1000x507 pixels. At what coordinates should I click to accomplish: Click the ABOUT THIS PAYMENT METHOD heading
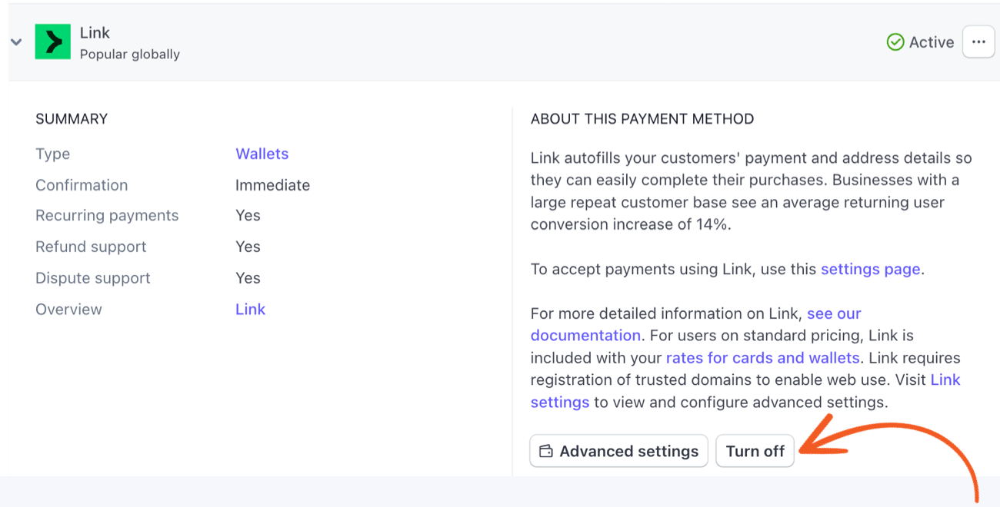(642, 119)
